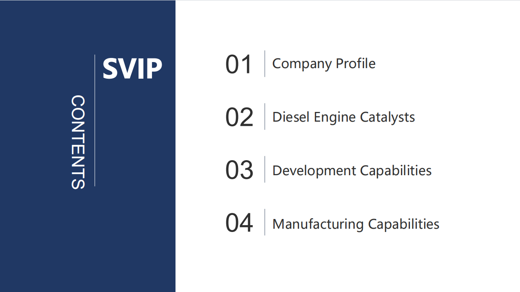Click the word Development
The width and height of the screenshot is (520, 292).
pos(314,170)
